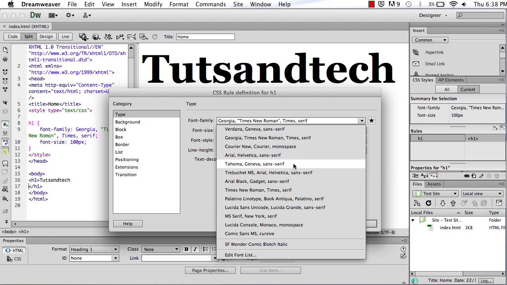Viewport: 507px width, 285px height.
Task: Click the Email Link icon in Insert panel
Action: pyautogui.click(x=416, y=64)
